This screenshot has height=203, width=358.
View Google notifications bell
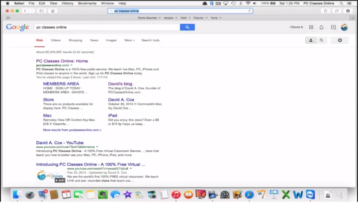coord(321,27)
